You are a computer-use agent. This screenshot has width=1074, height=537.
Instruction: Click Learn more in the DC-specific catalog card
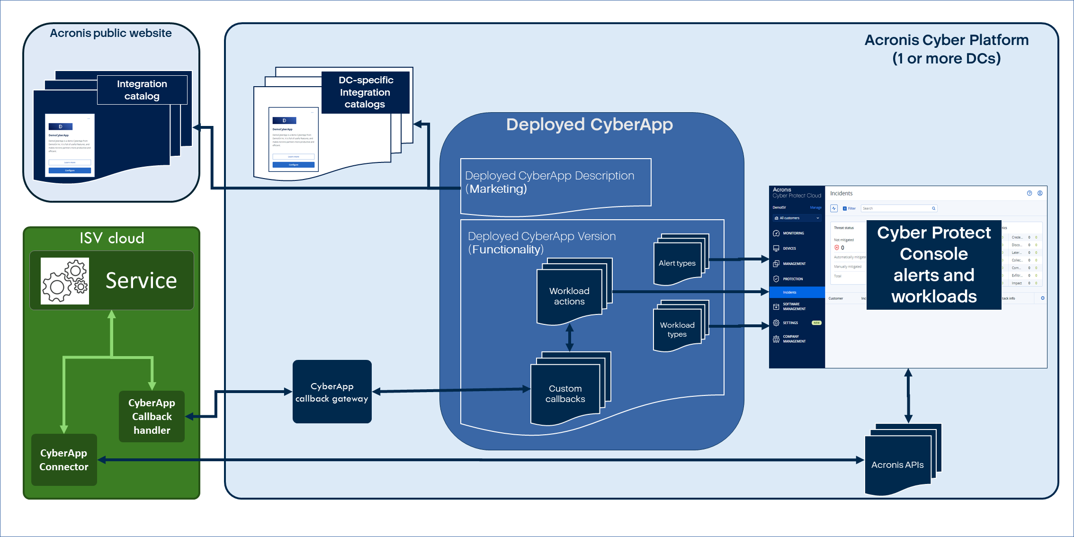(x=294, y=157)
